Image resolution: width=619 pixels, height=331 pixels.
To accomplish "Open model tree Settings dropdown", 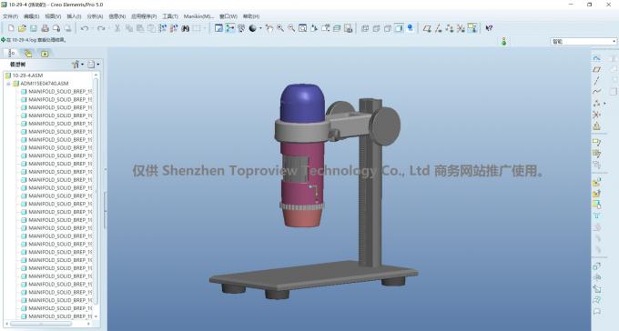I will point(93,65).
